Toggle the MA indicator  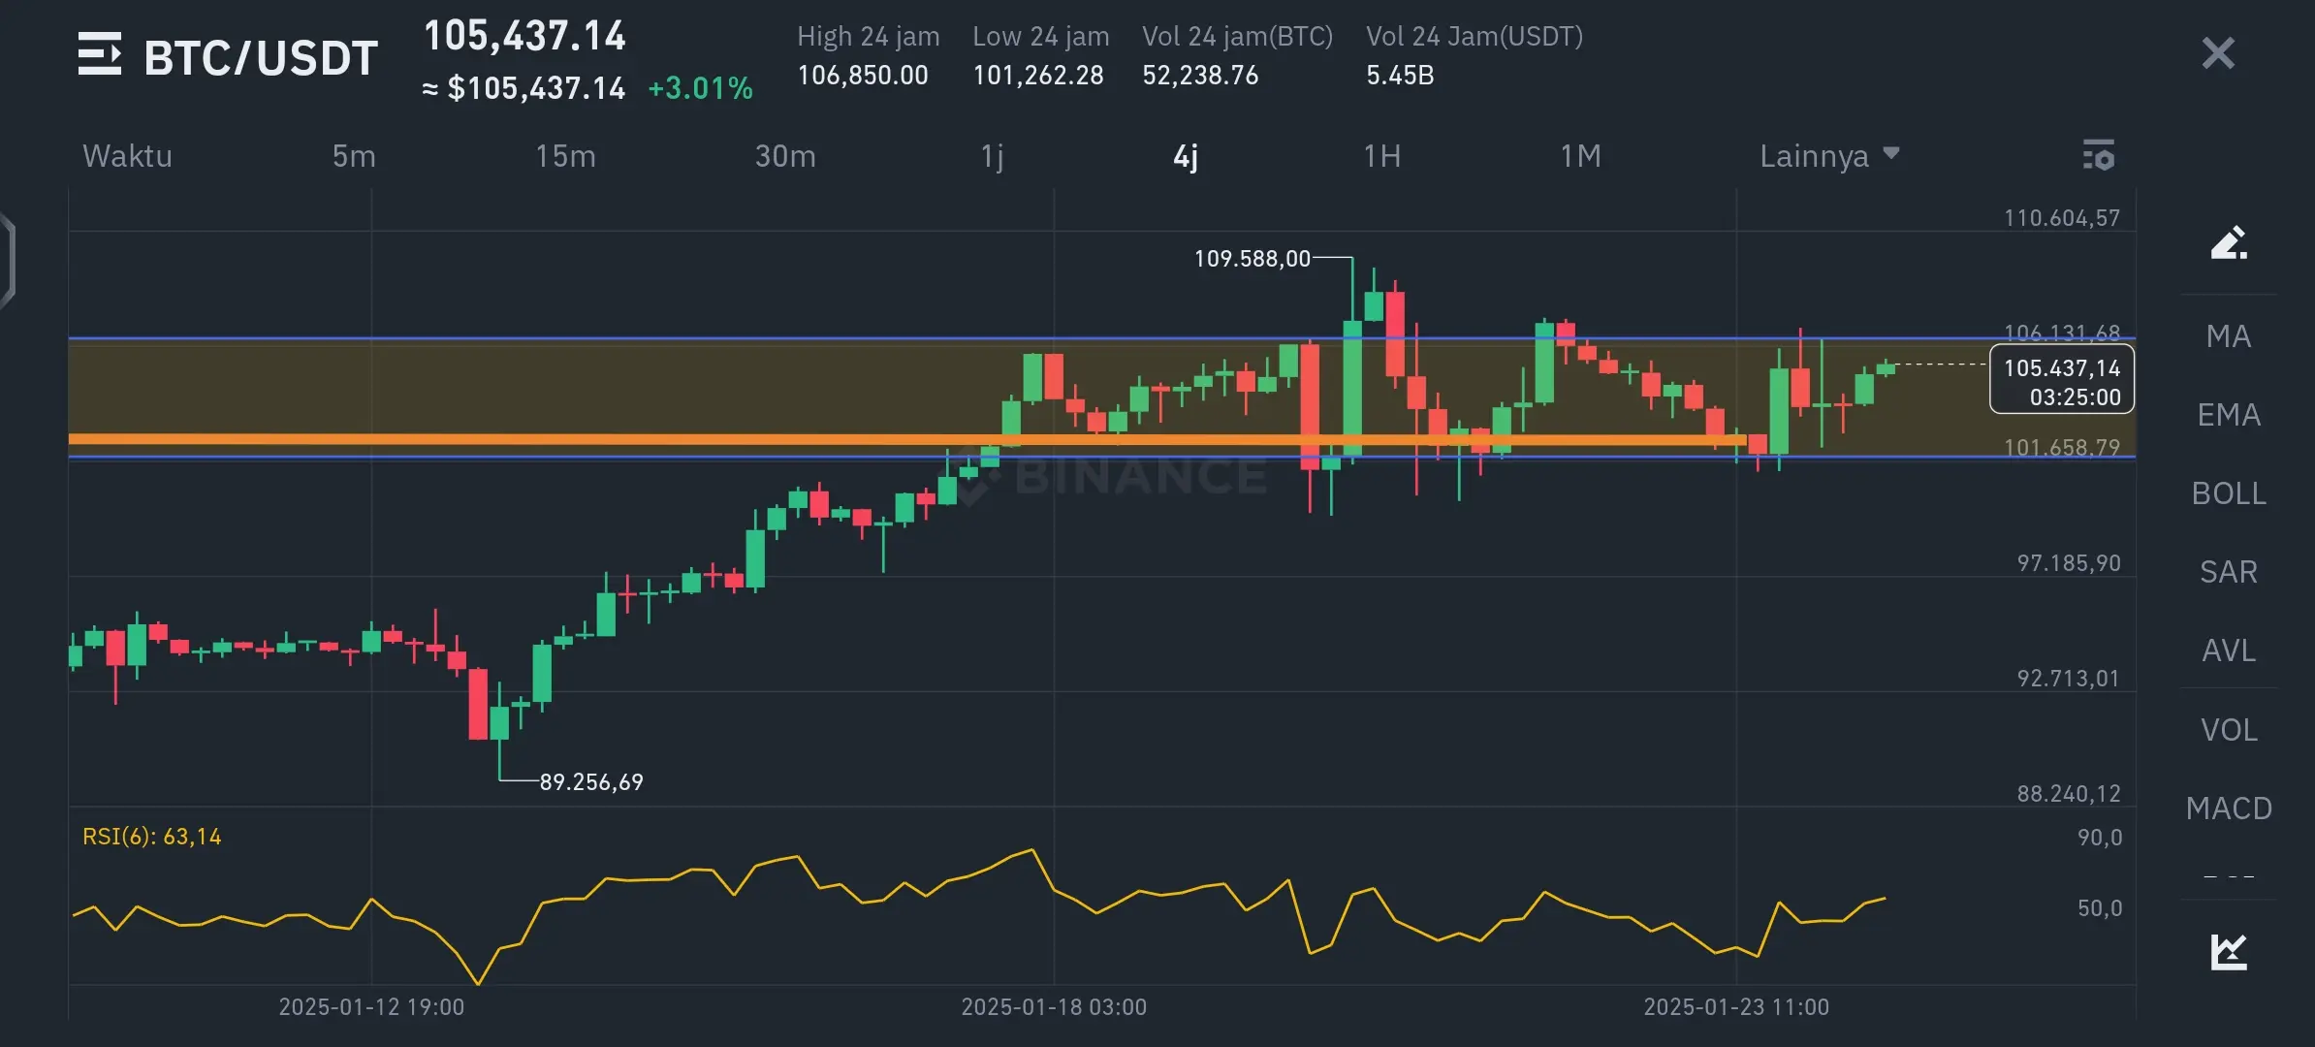tap(2228, 336)
